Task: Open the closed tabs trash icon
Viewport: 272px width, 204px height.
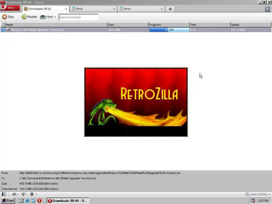Action: coord(267,9)
